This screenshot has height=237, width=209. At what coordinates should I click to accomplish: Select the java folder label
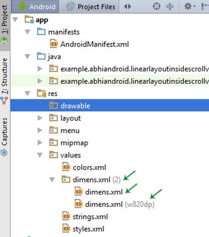click(x=54, y=57)
